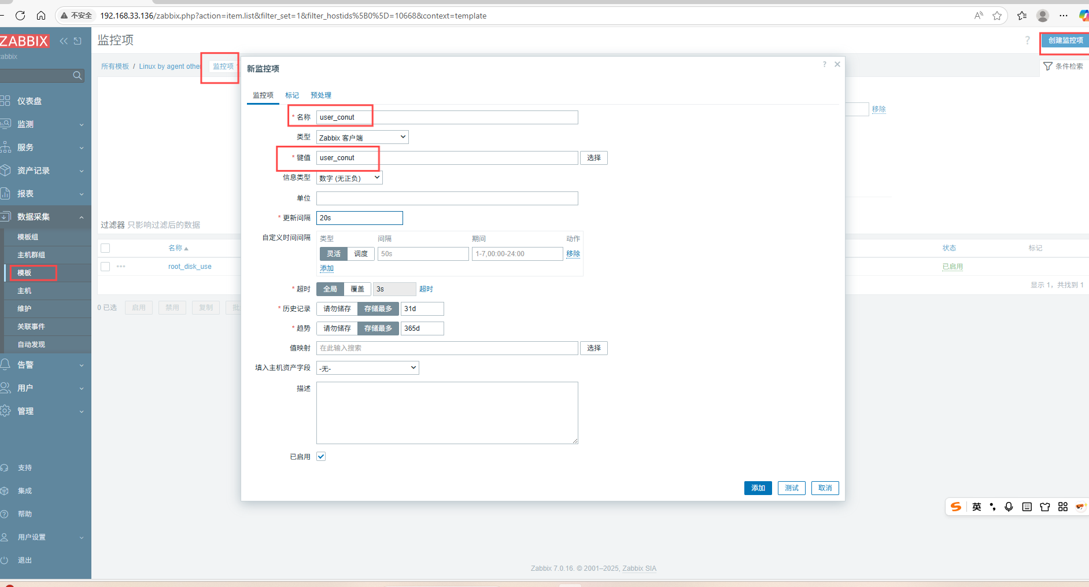The width and height of the screenshot is (1089, 587).
Task: Click the IME toolbox grid icon
Action: (x=1062, y=507)
